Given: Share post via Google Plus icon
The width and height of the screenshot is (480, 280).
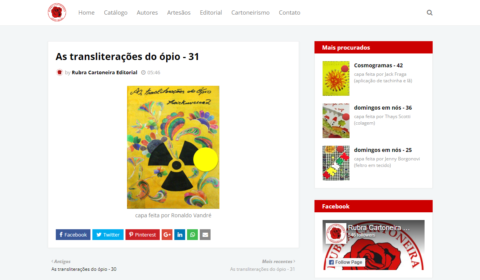Looking at the screenshot, I should [167, 235].
